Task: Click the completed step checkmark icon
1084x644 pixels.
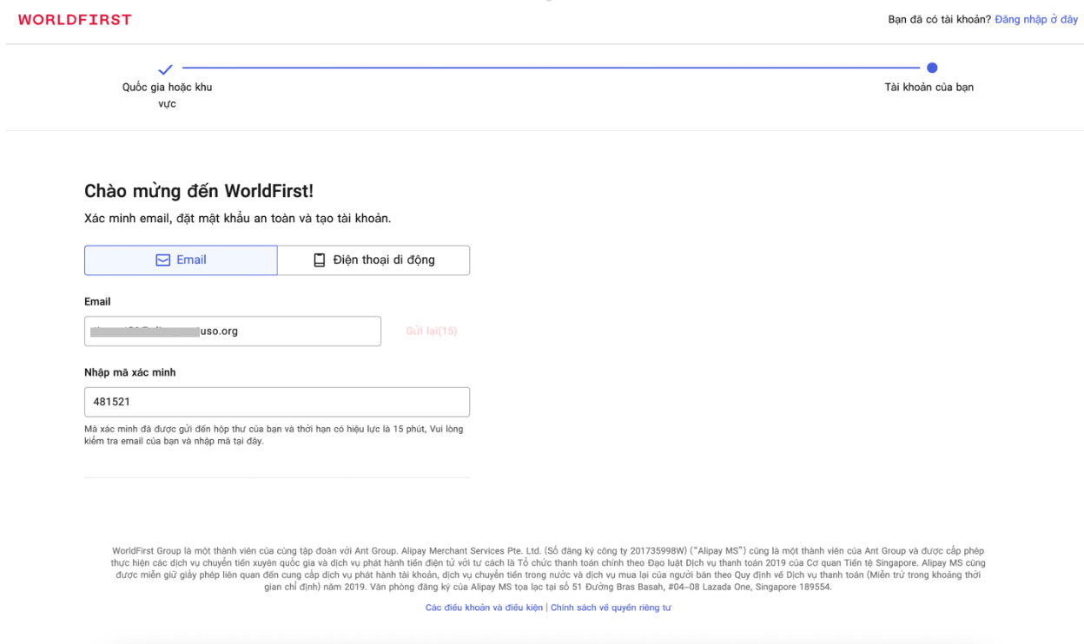Action: [165, 69]
